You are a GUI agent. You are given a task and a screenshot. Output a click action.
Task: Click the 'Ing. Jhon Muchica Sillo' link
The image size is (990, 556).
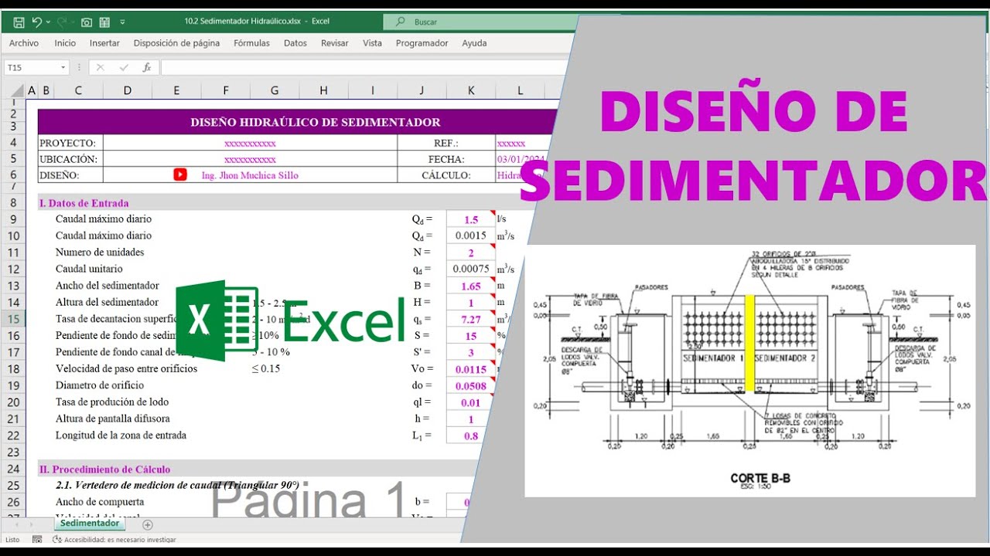click(250, 175)
